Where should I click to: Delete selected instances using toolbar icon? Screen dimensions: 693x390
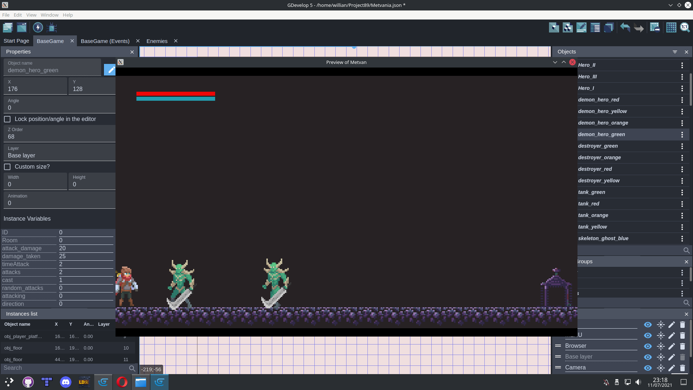click(x=655, y=27)
